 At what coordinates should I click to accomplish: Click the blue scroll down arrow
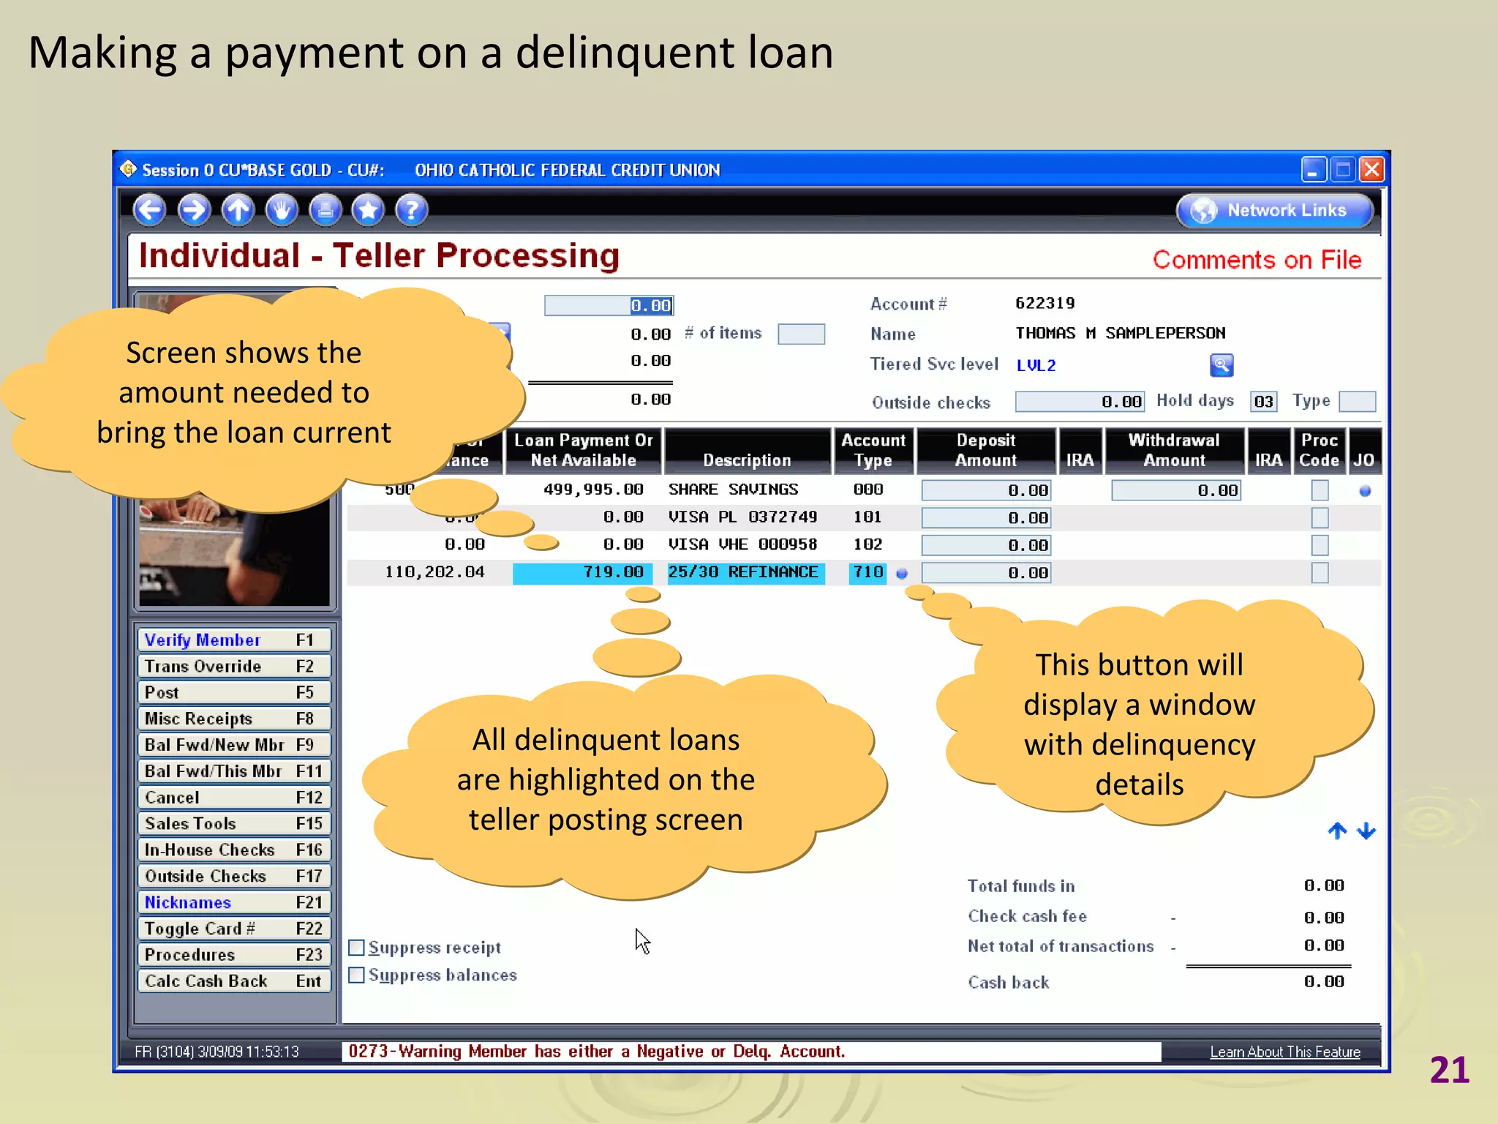1366,831
